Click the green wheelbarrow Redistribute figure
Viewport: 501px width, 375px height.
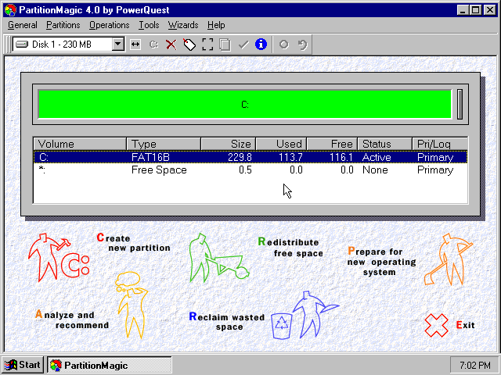(218, 258)
